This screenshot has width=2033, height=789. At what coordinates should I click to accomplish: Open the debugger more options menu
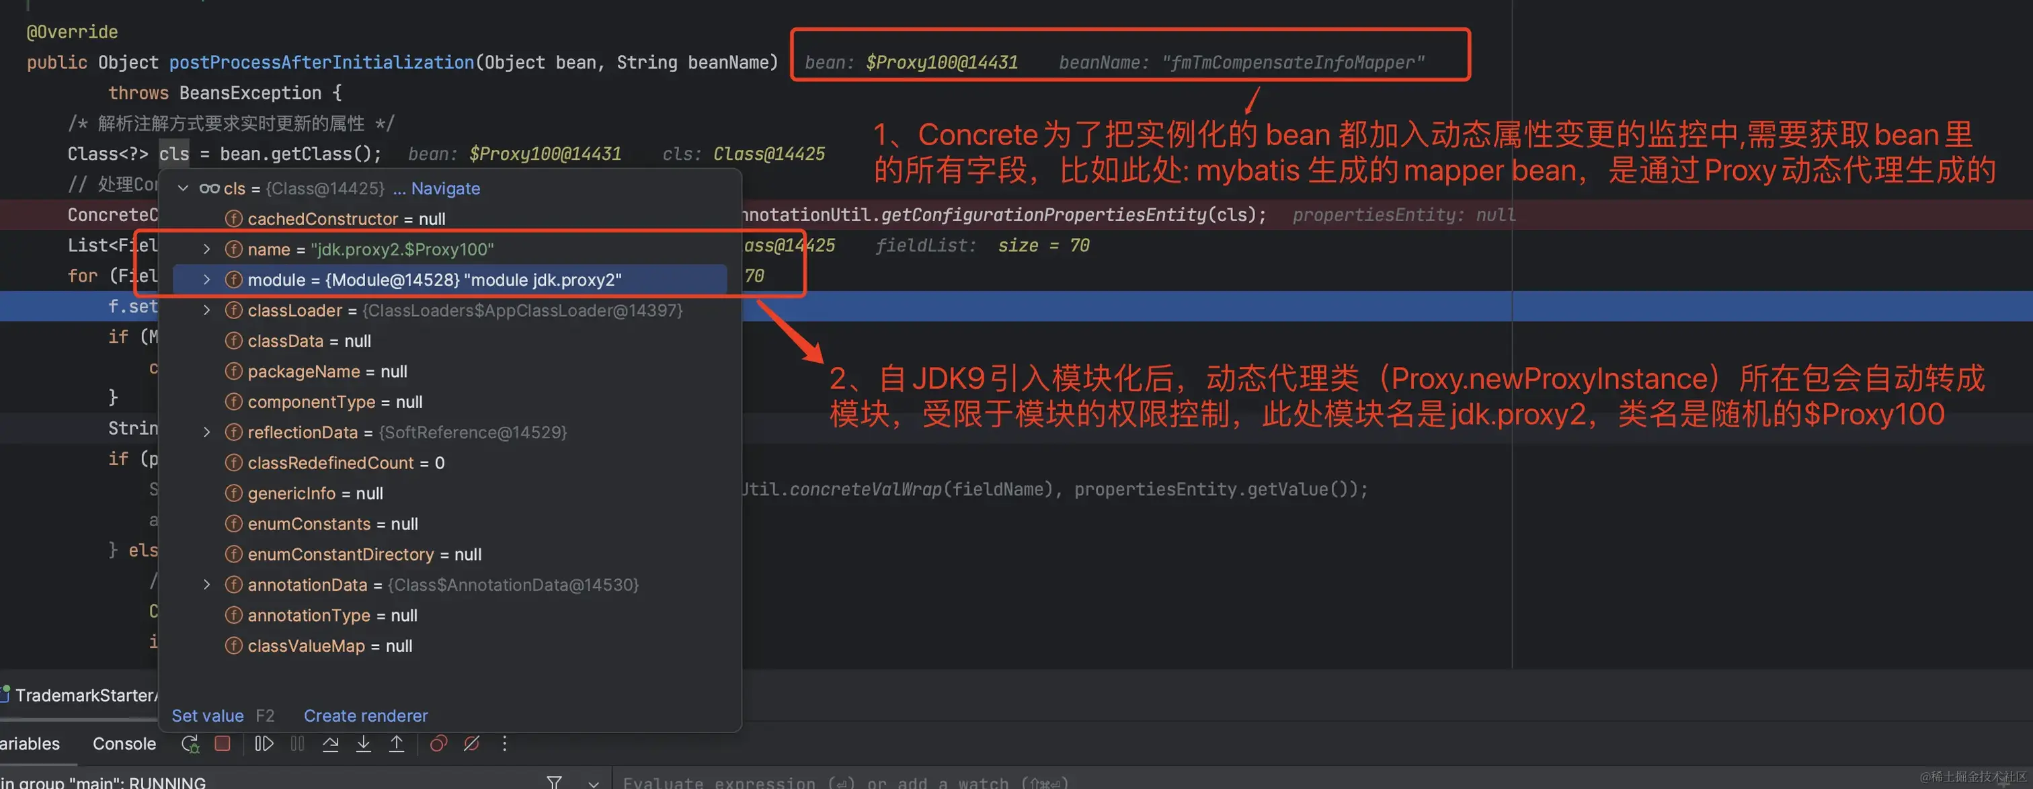505,743
